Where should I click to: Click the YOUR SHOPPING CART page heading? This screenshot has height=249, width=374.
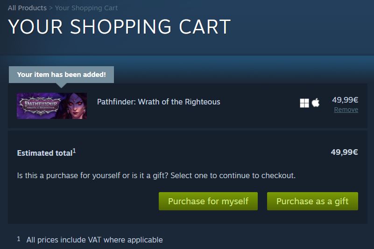pos(119,27)
